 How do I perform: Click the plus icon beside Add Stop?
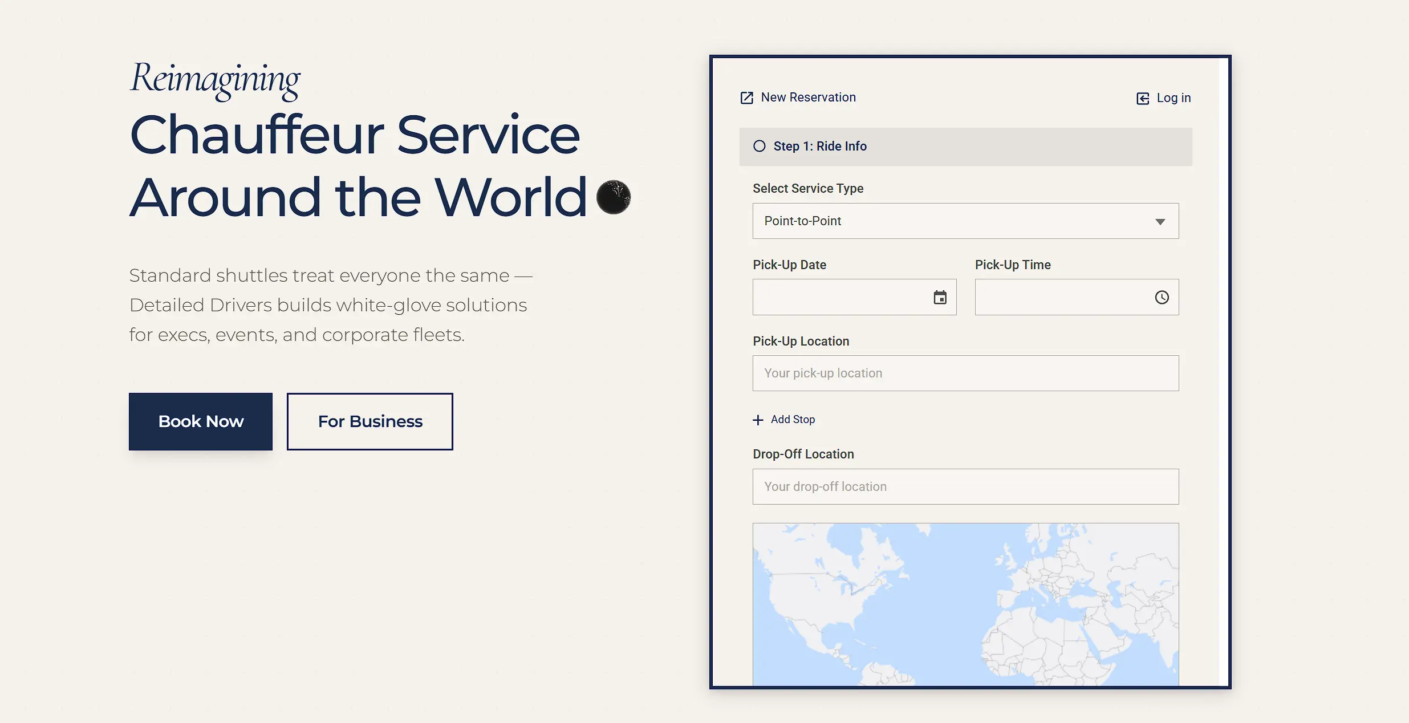[758, 420]
